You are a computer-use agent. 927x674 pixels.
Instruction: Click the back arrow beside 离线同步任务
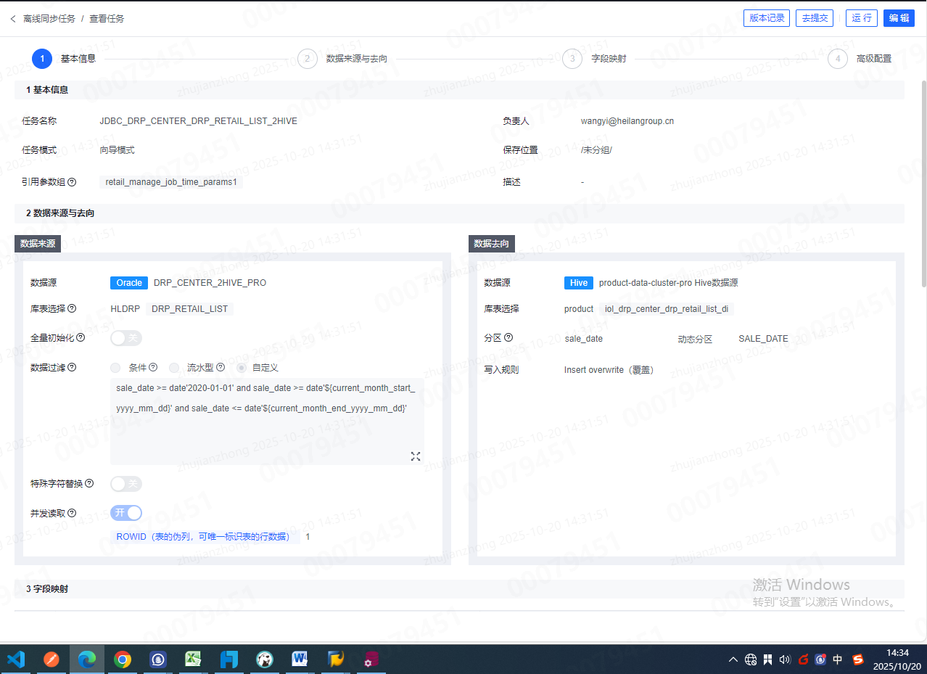coord(13,19)
